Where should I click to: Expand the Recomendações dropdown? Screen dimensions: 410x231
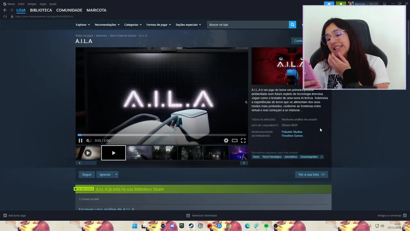107,25
